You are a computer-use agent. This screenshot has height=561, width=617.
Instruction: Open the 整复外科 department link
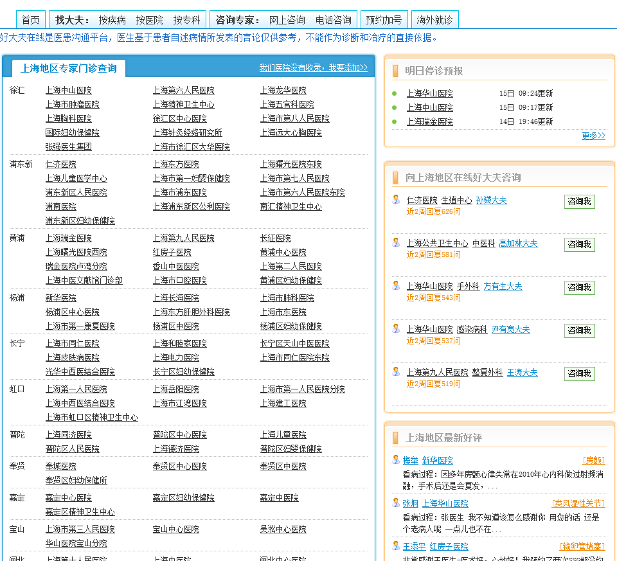(488, 373)
